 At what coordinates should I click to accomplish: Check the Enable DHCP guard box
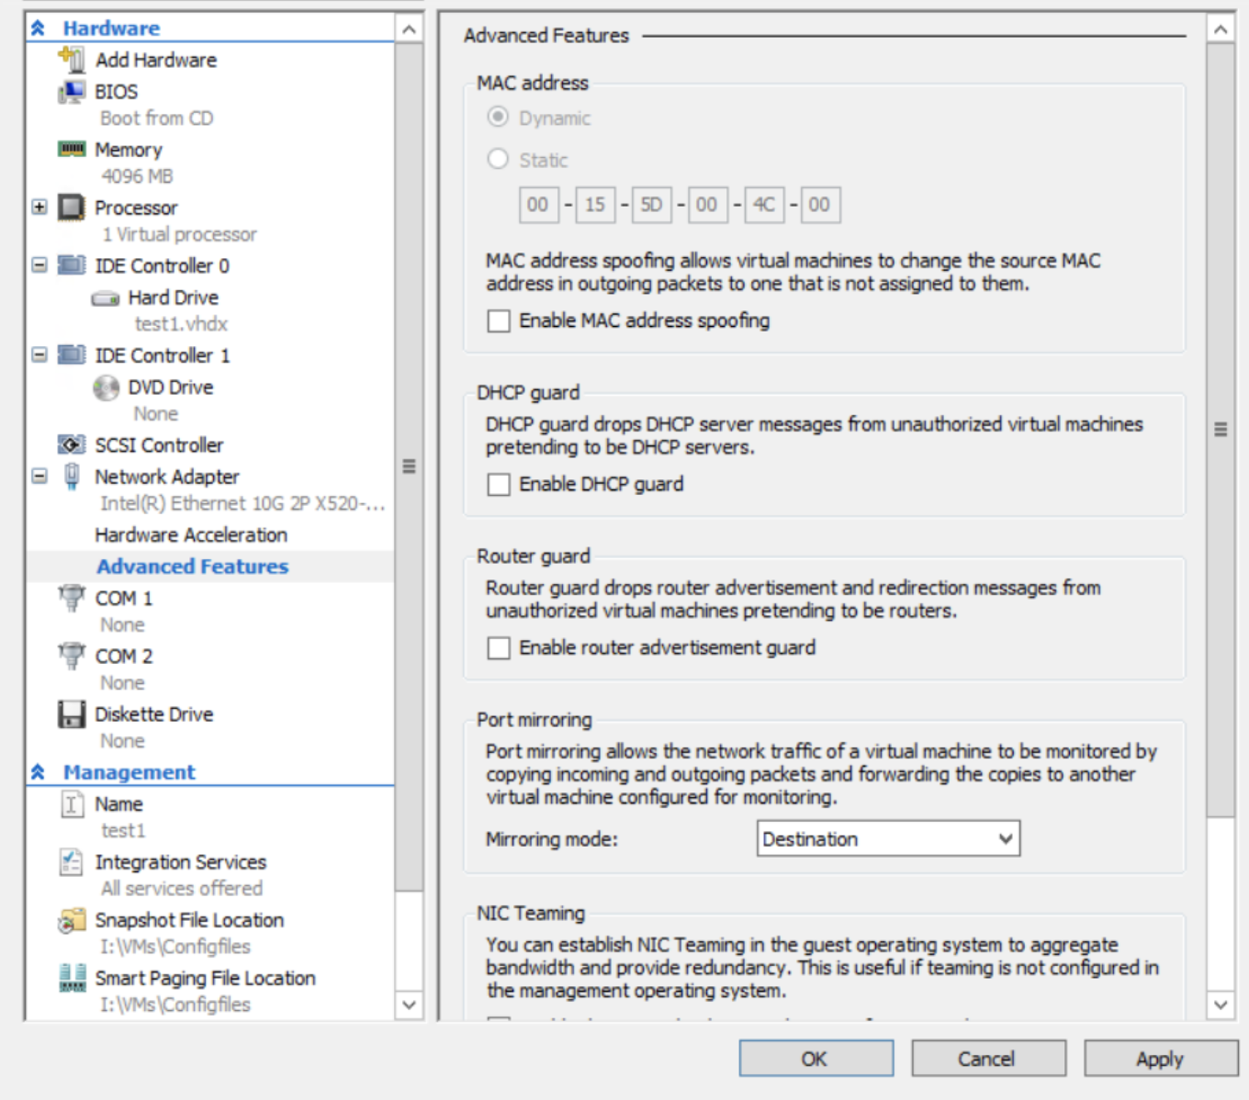[499, 484]
